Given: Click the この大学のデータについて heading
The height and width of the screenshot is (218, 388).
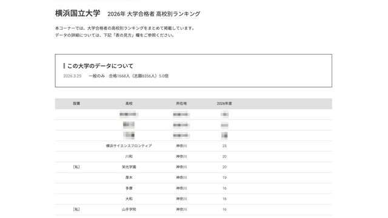Looking at the screenshot, I should coord(100,66).
